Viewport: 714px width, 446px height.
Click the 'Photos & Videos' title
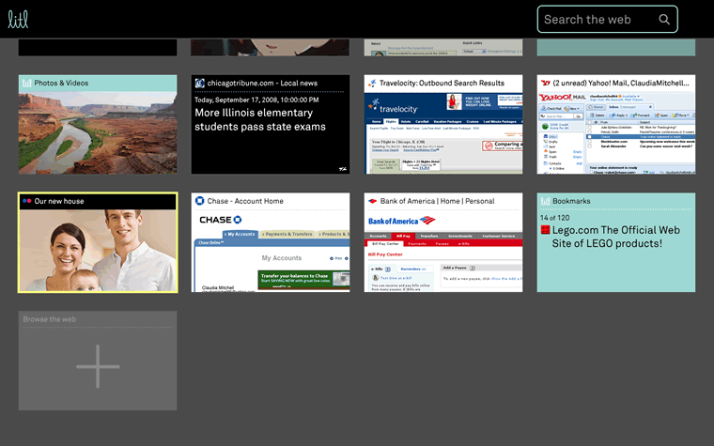[x=61, y=83]
